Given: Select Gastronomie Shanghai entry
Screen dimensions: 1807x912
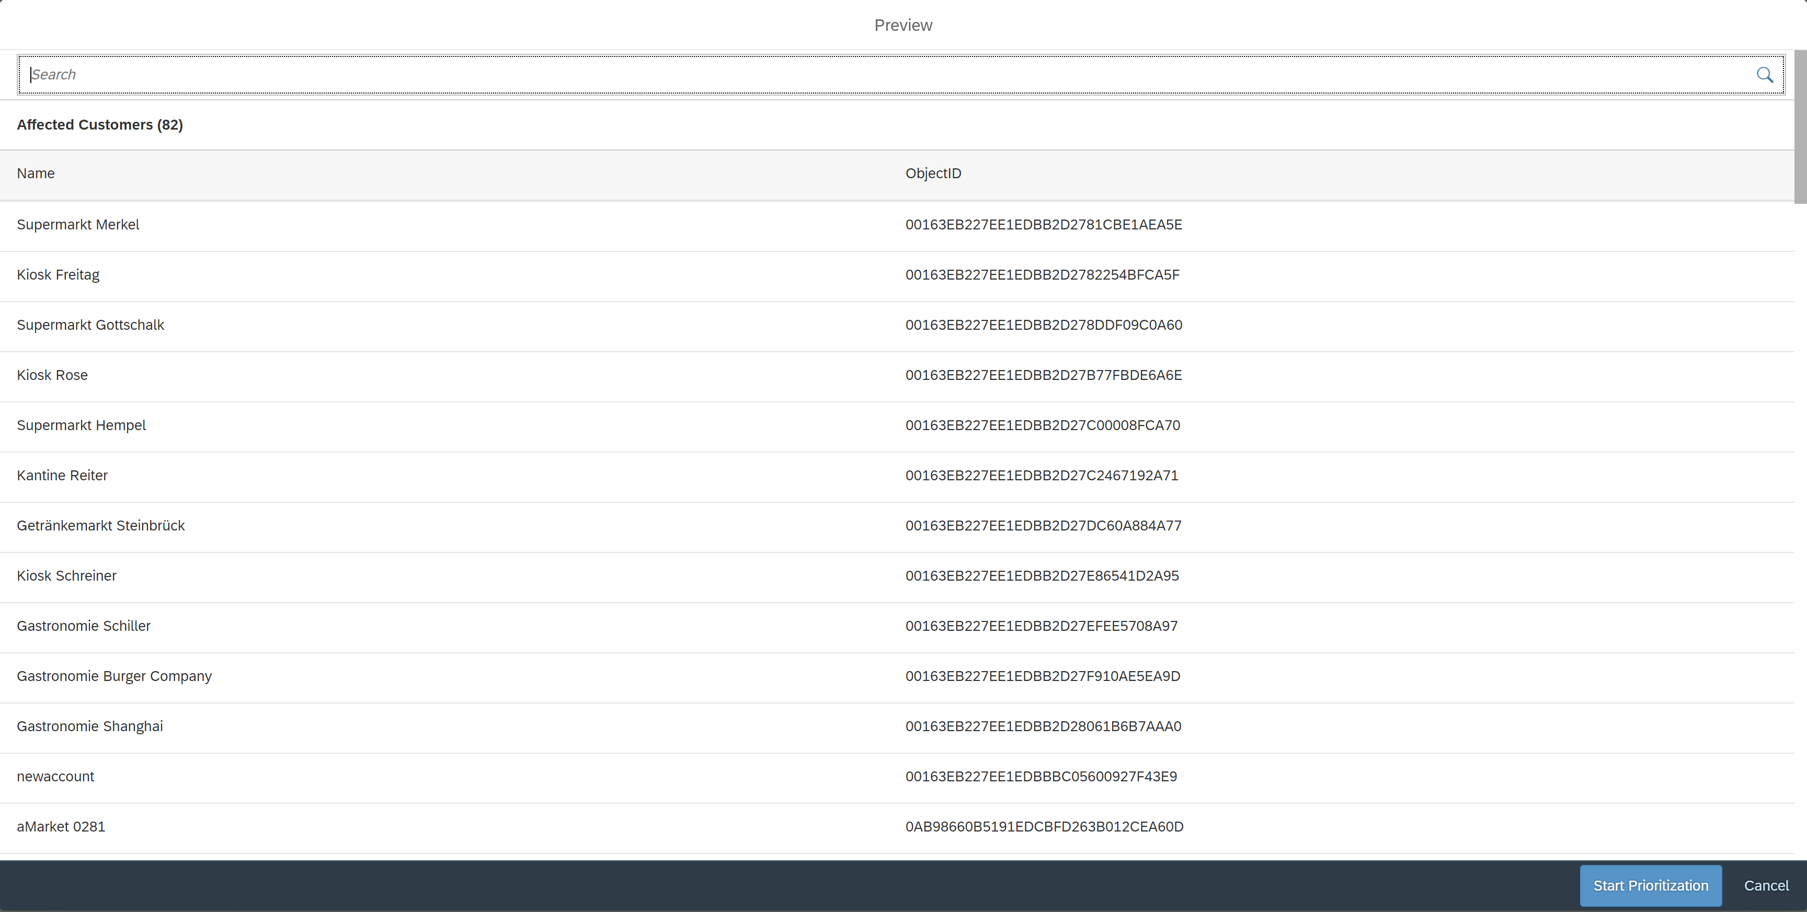Looking at the screenshot, I should point(90,726).
